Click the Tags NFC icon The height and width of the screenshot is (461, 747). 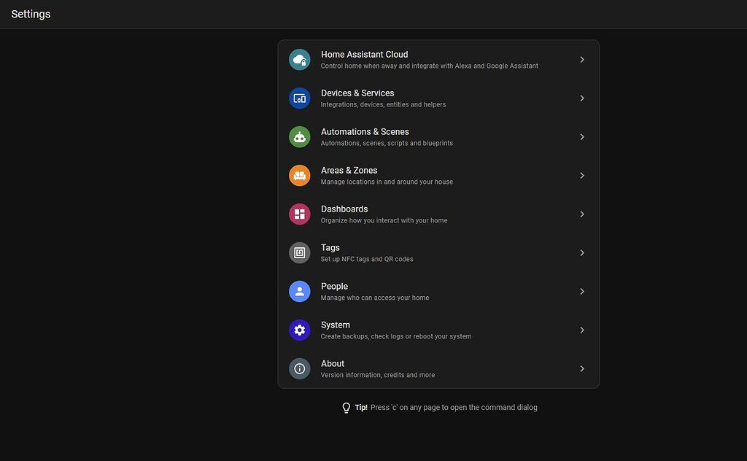point(299,252)
